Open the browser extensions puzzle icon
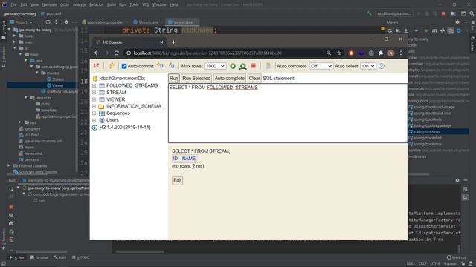Image resolution: width=476 pixels, height=267 pixels. [381, 53]
